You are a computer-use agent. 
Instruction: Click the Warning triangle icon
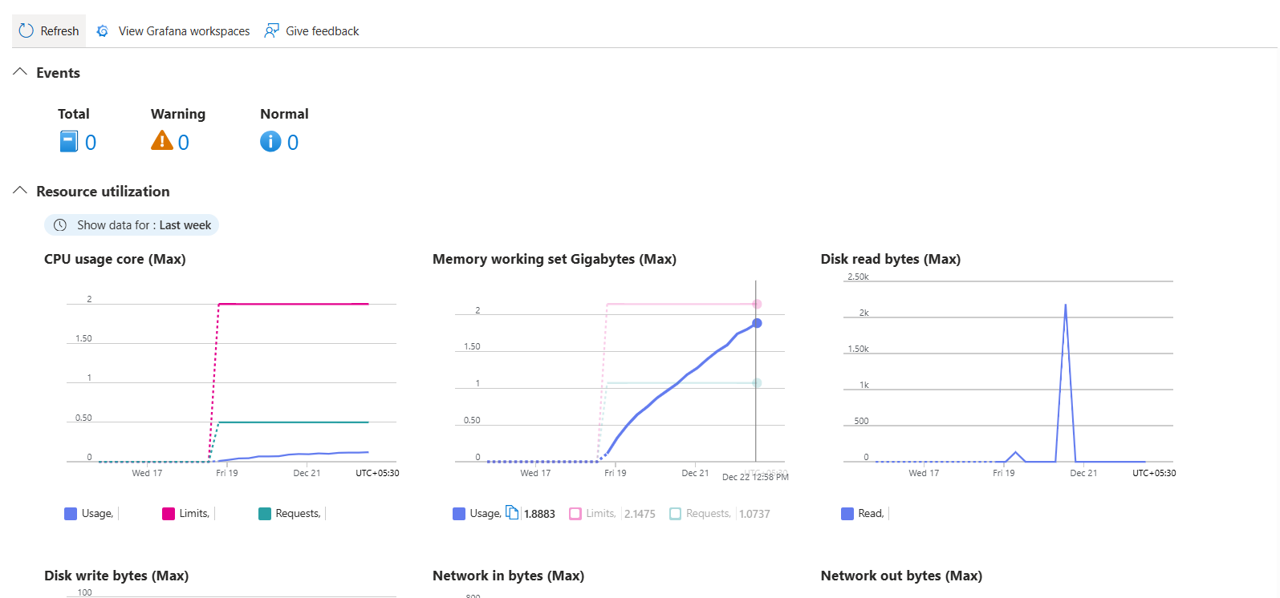[162, 140]
